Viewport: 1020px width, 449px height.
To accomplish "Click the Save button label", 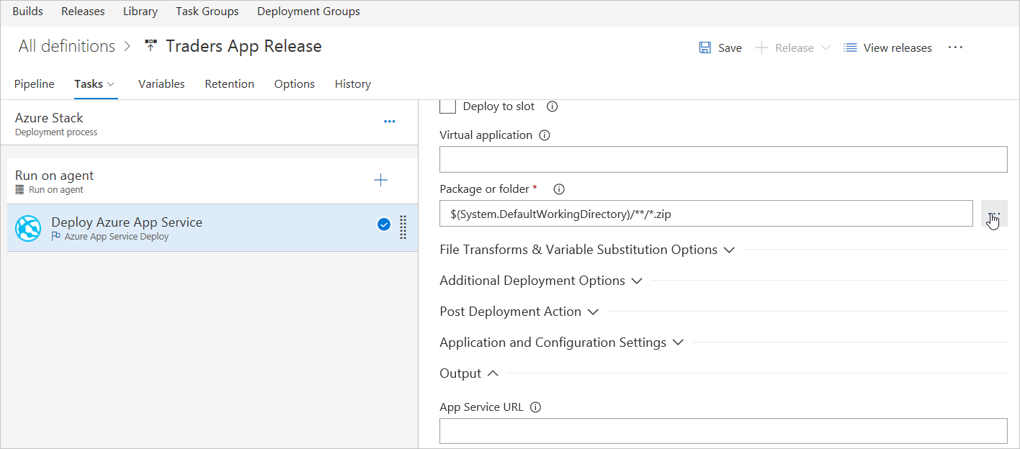I will (730, 48).
